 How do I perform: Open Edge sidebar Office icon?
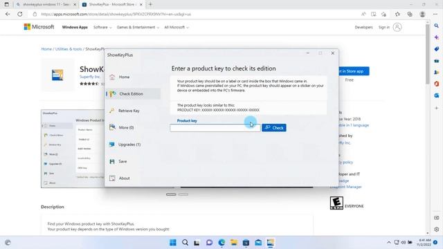437,84
